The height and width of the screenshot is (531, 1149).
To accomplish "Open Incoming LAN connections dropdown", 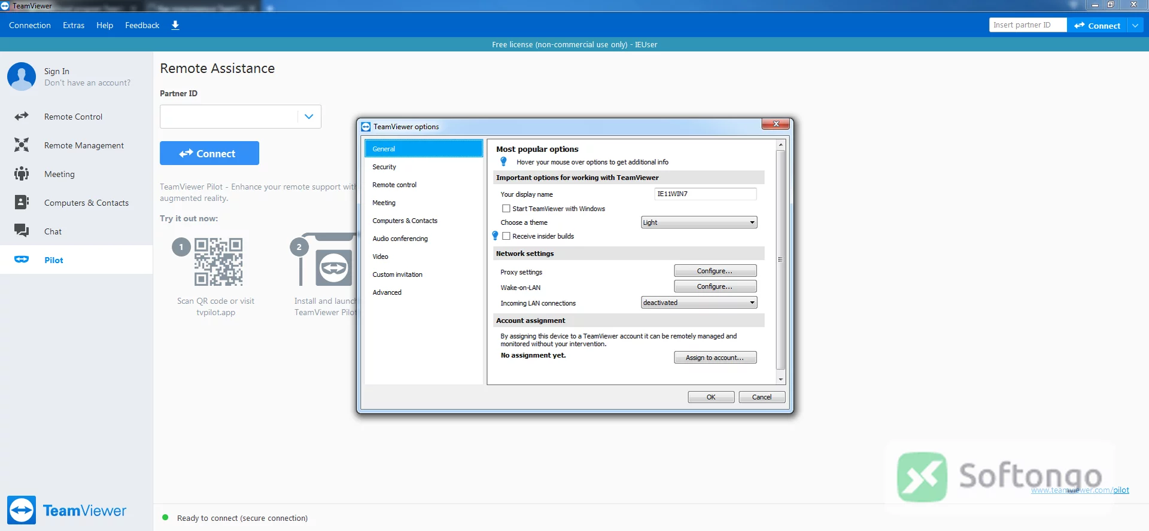I will 699,303.
